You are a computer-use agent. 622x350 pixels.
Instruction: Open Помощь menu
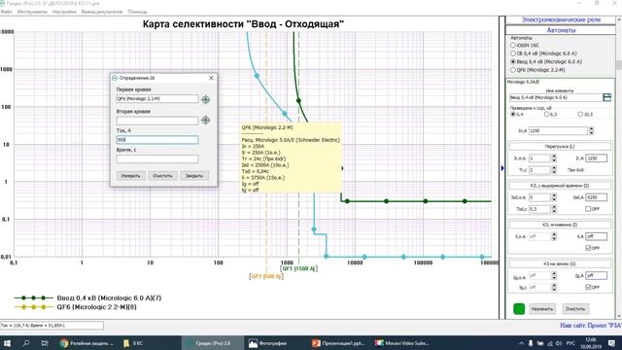(137, 12)
